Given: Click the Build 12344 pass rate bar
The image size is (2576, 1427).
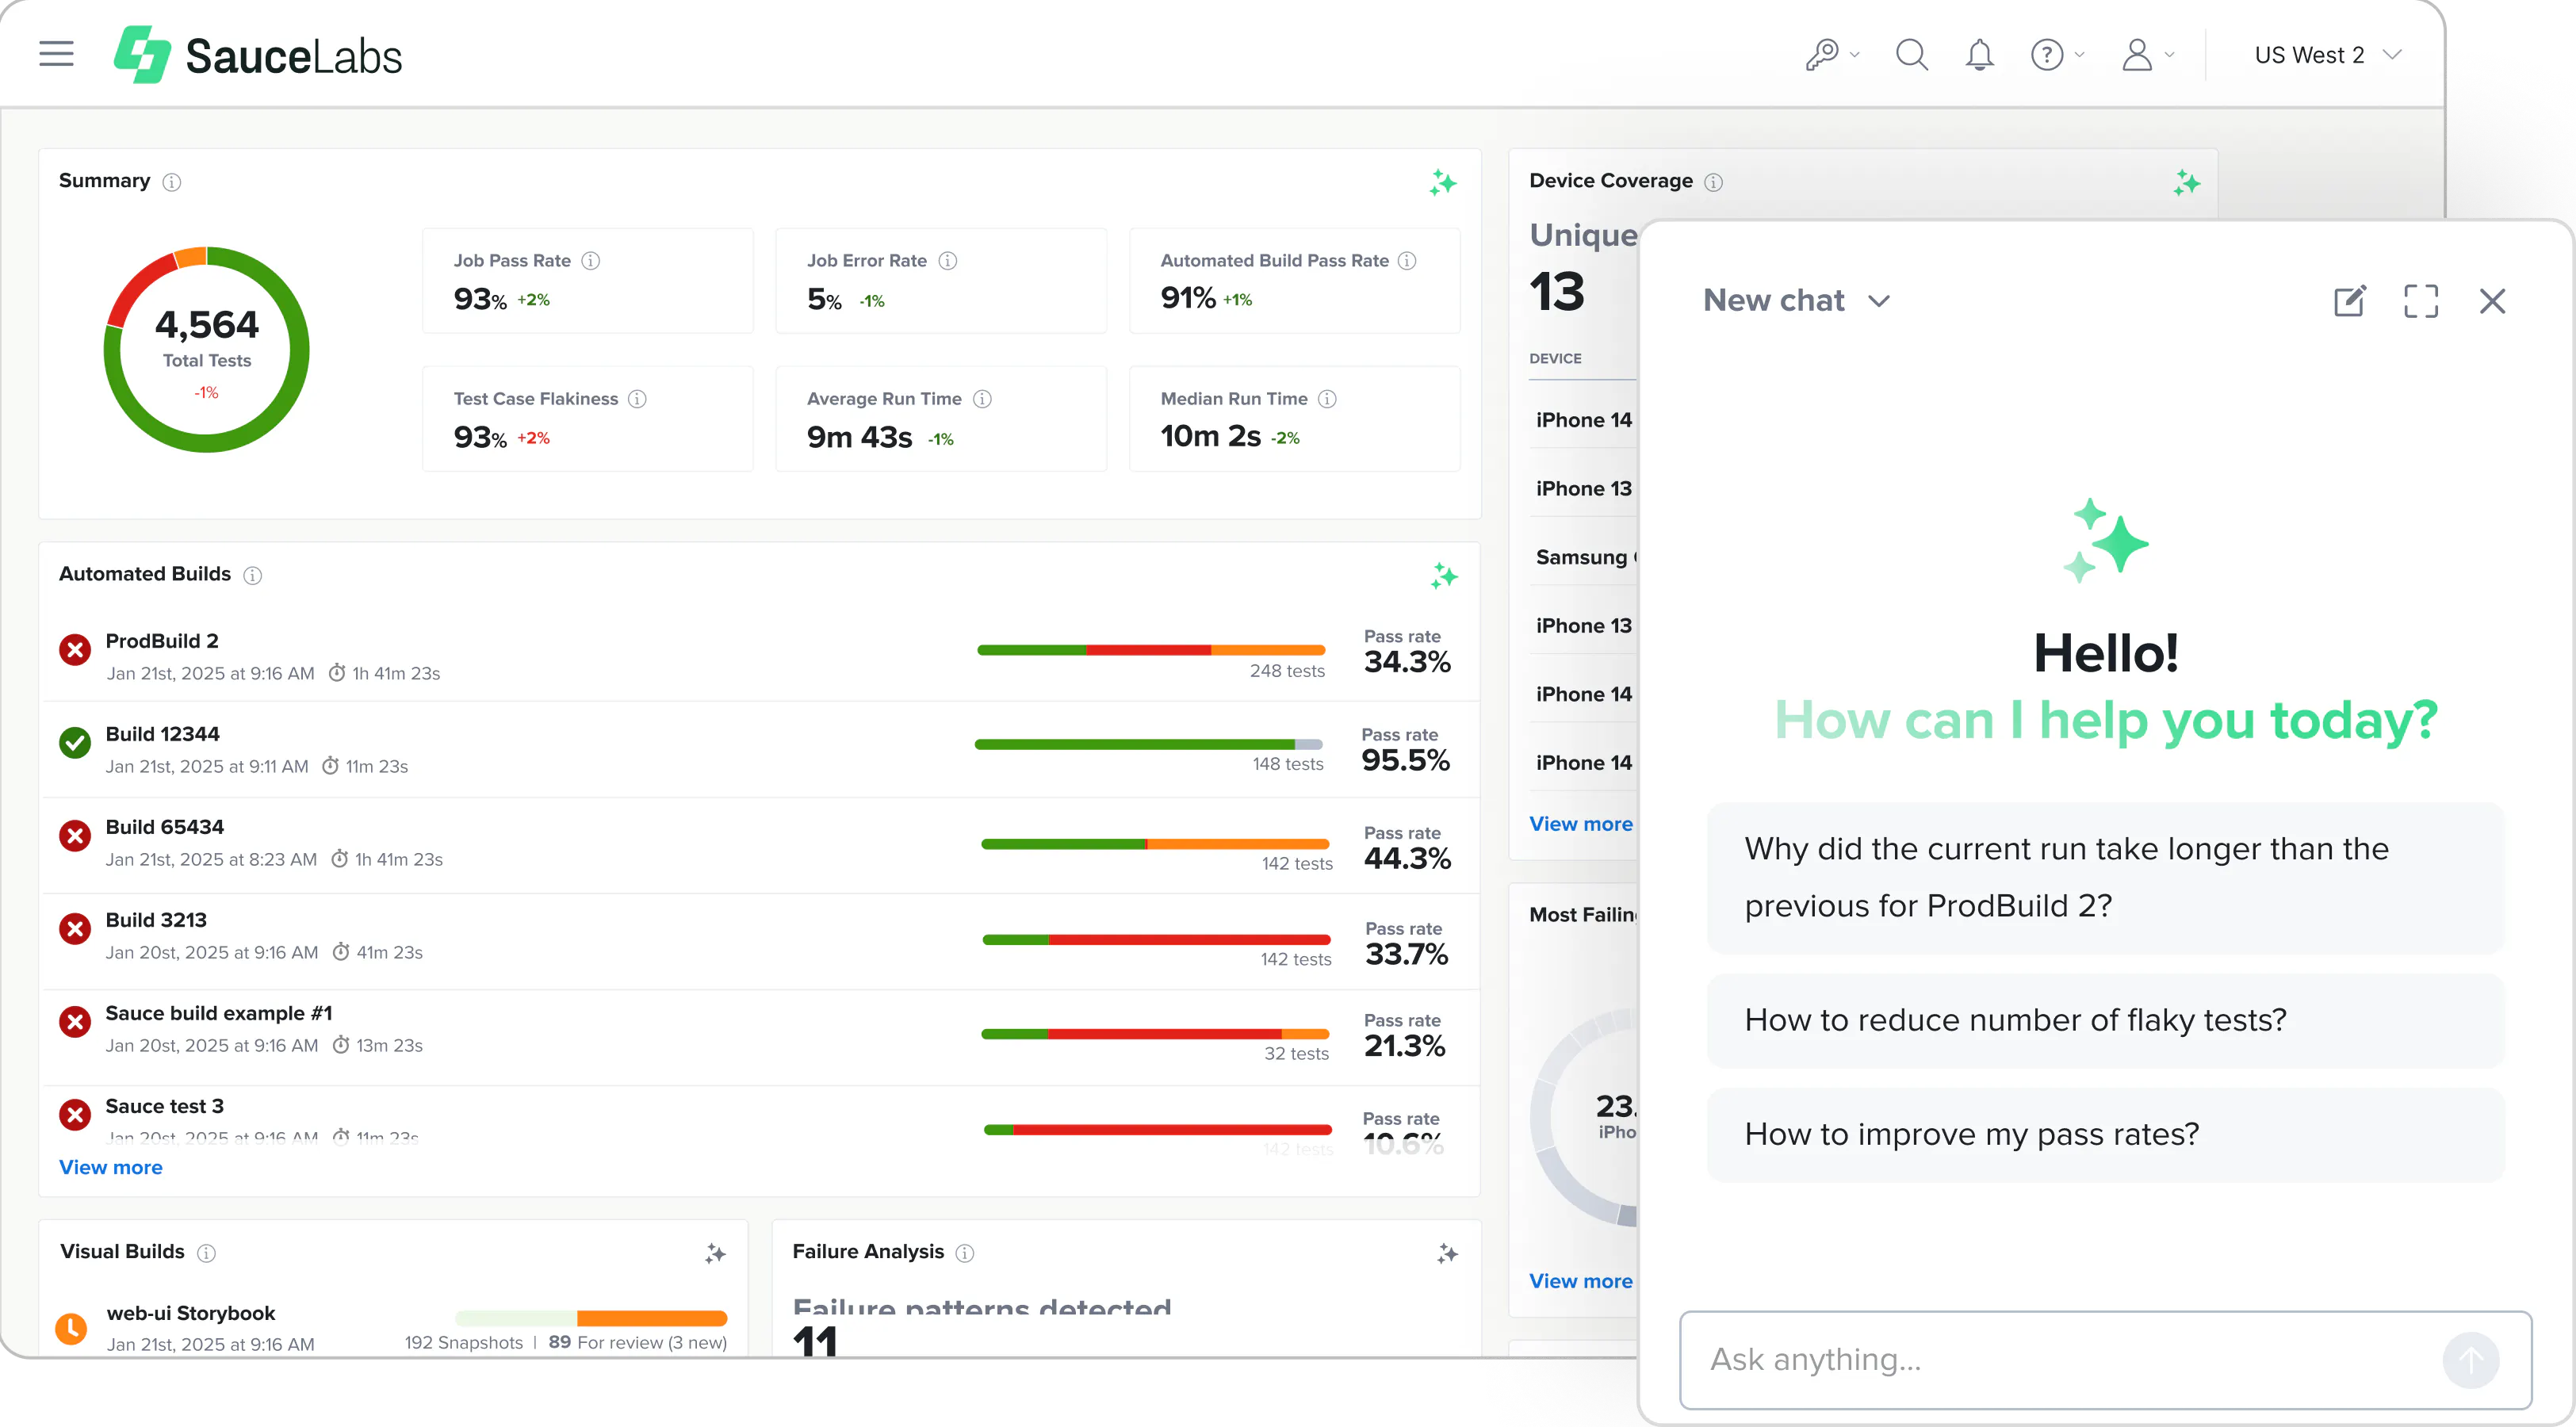Looking at the screenshot, I should [x=1148, y=744].
